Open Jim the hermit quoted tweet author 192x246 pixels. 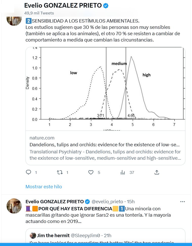click(53, 236)
